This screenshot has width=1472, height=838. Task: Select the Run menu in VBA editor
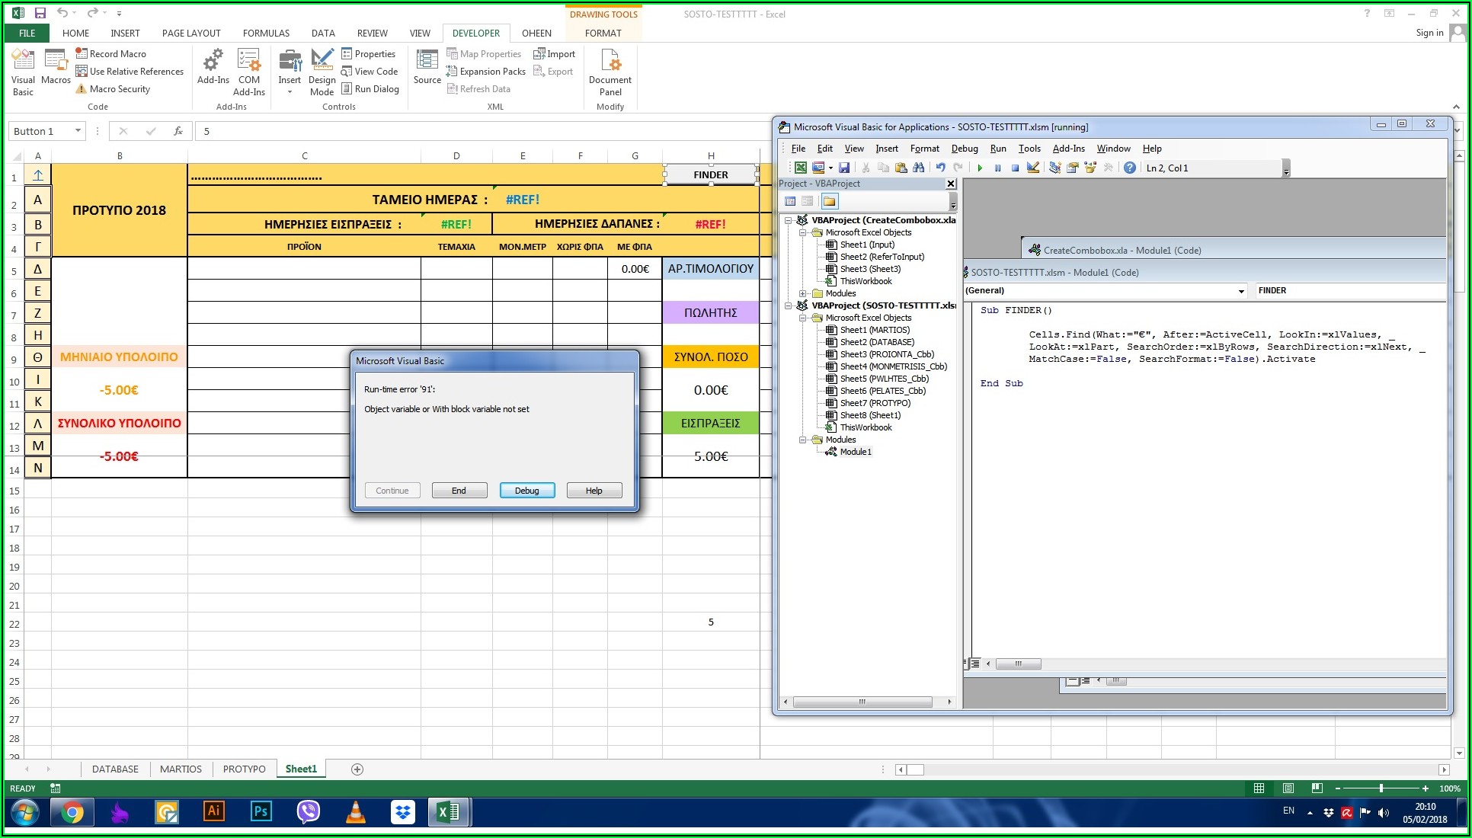[x=999, y=149]
